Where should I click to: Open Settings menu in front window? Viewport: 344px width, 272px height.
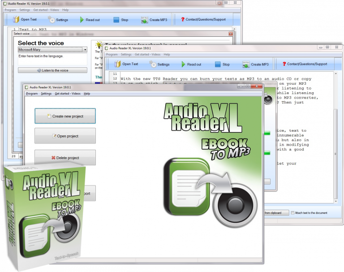pyautogui.click(x=46, y=94)
